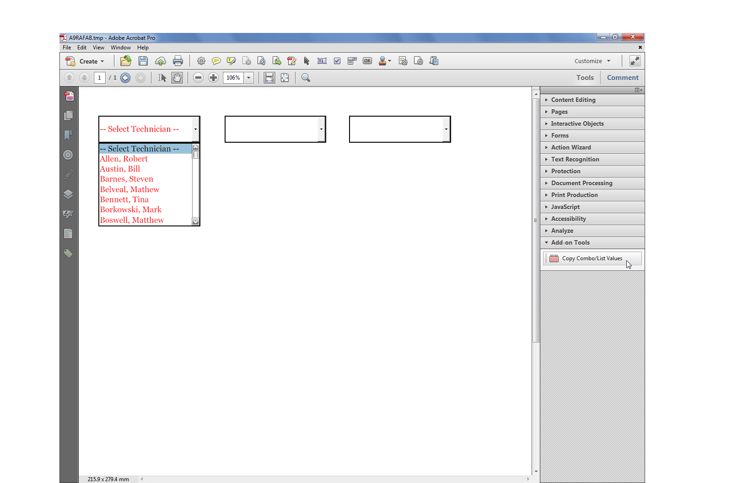Click the Print icon

pos(178,60)
